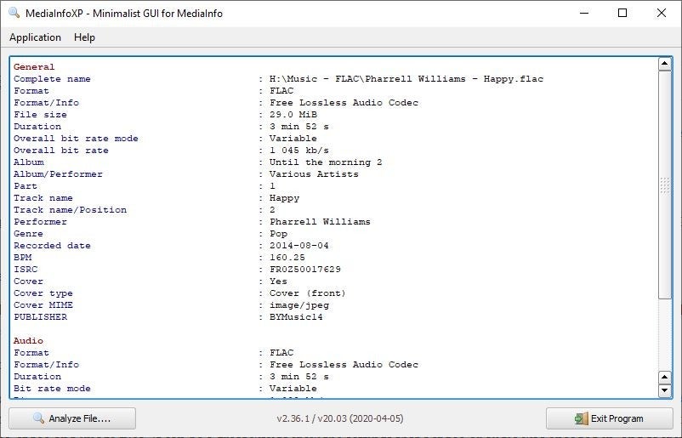
Task: Click the Audio section heading
Action: tap(28, 341)
